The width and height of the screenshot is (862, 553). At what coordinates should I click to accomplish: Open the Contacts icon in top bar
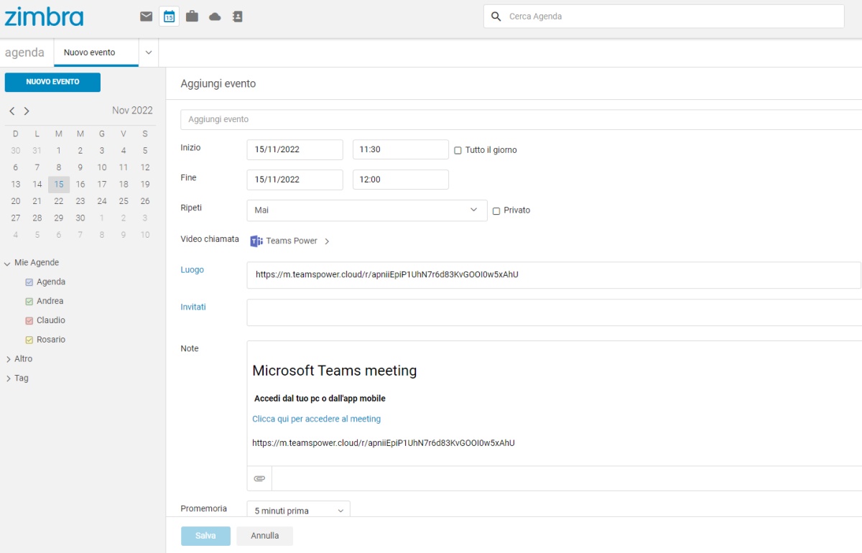point(237,17)
